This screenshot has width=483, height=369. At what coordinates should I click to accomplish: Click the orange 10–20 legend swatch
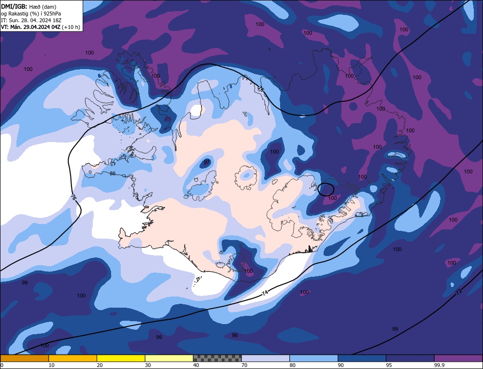[x=73, y=358]
